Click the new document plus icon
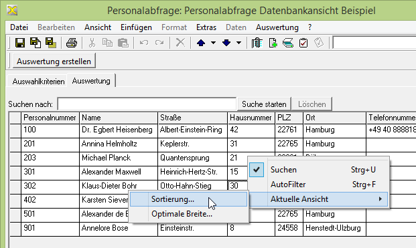The image size is (416, 248). pyautogui.click(x=273, y=43)
